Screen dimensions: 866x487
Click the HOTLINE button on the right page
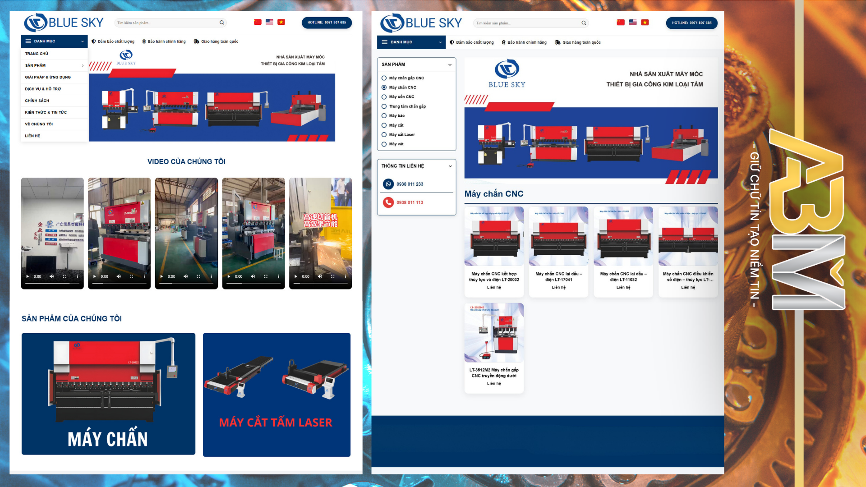[691, 23]
